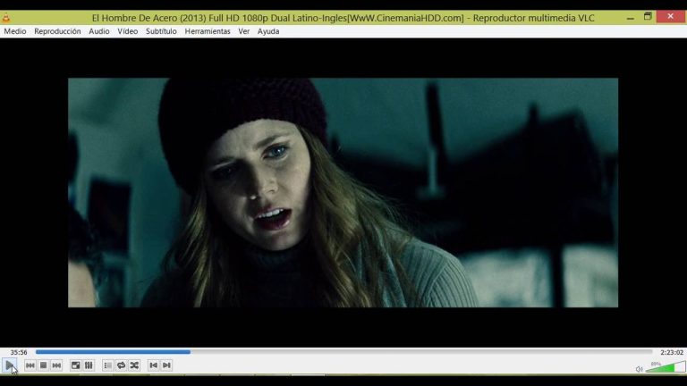Image resolution: width=687 pixels, height=386 pixels.
Task: Click total duration 2:23:02
Action: [x=672, y=352]
